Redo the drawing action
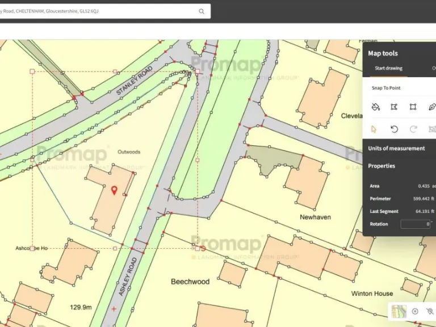 (x=413, y=129)
